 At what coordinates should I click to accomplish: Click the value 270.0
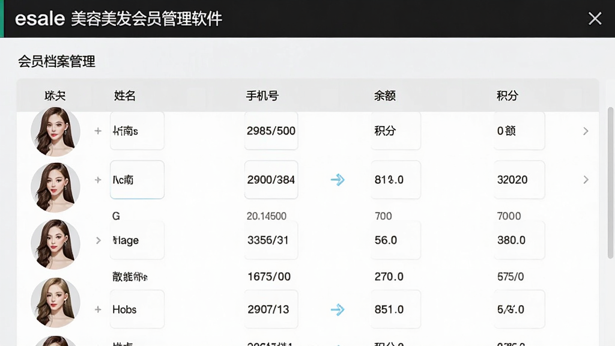pos(389,276)
